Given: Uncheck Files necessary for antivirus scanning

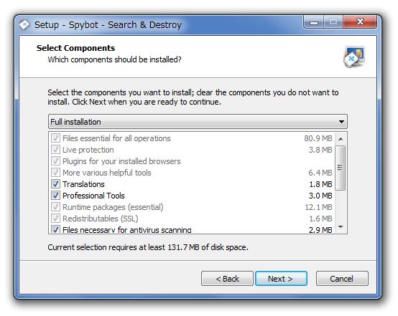Looking at the screenshot, I should [55, 229].
